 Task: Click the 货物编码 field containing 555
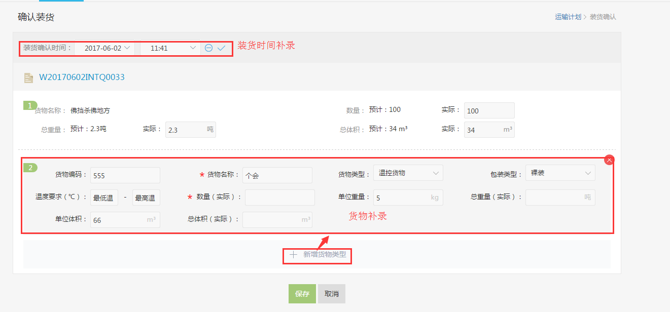click(x=125, y=175)
